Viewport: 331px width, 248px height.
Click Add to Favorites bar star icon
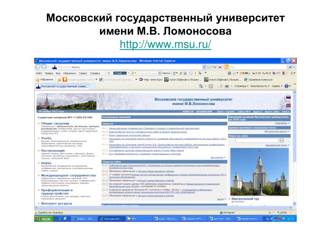tap(59, 79)
